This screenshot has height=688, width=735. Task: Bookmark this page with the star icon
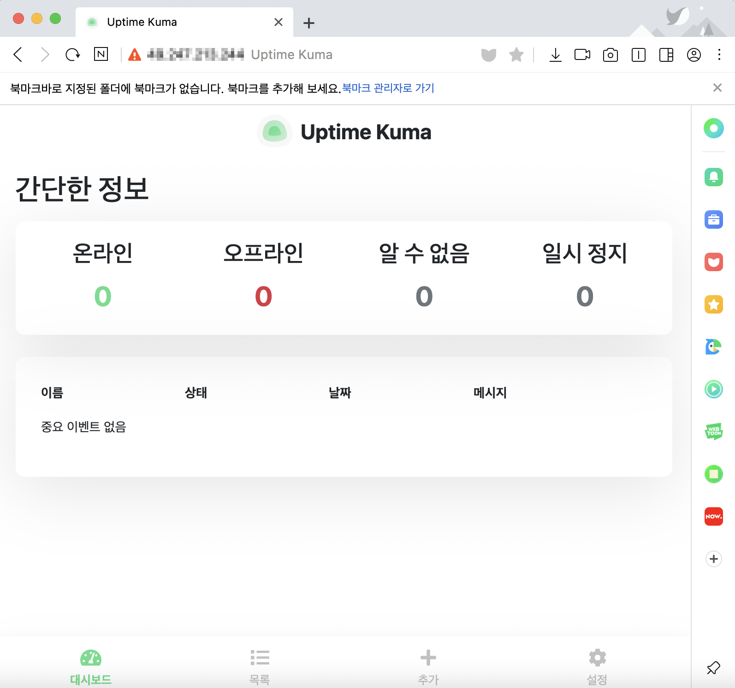coord(516,55)
